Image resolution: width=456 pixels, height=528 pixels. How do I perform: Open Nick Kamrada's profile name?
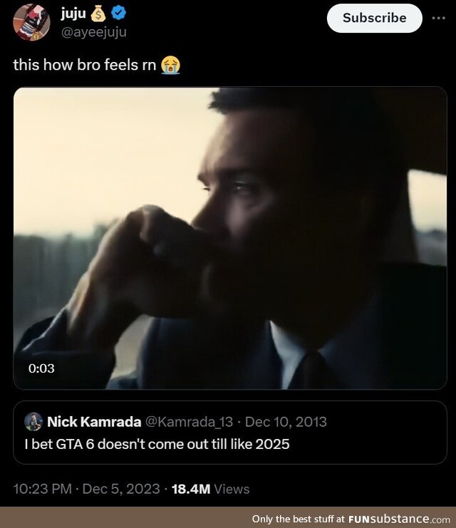coord(94,422)
